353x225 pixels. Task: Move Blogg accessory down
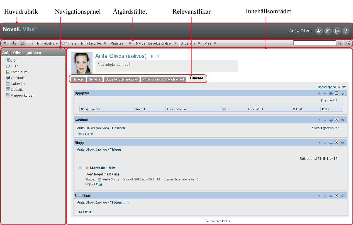(x=325, y=143)
